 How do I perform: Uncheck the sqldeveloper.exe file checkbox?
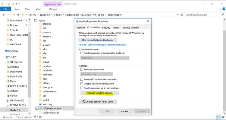pos(37,108)
